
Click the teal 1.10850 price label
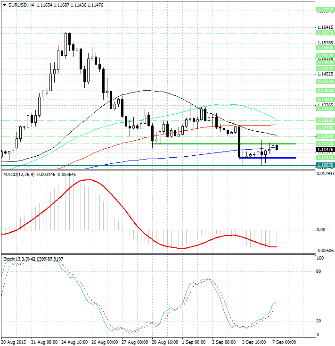coord(325,165)
